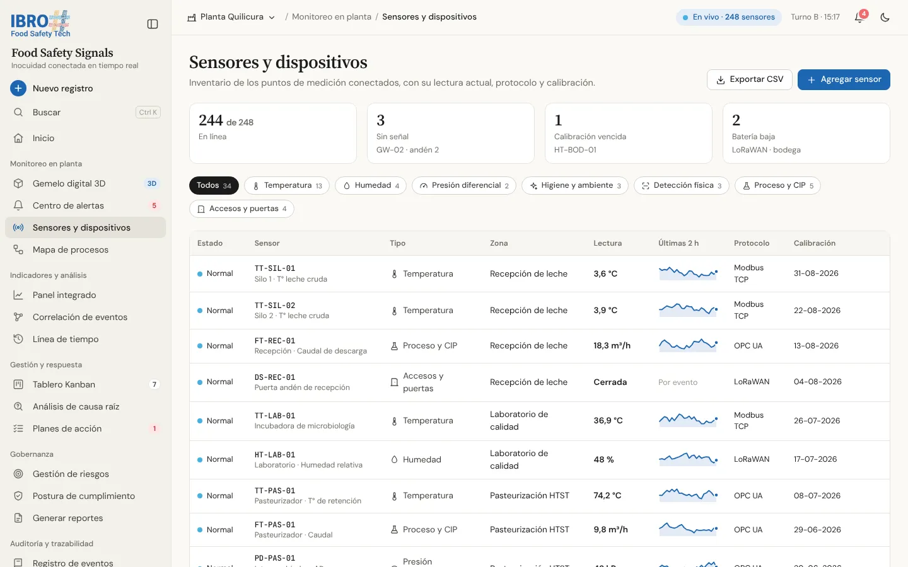
Task: Filter by Accesos y puertas
Action: click(x=242, y=209)
